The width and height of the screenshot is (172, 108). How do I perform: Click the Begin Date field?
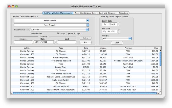109,24
